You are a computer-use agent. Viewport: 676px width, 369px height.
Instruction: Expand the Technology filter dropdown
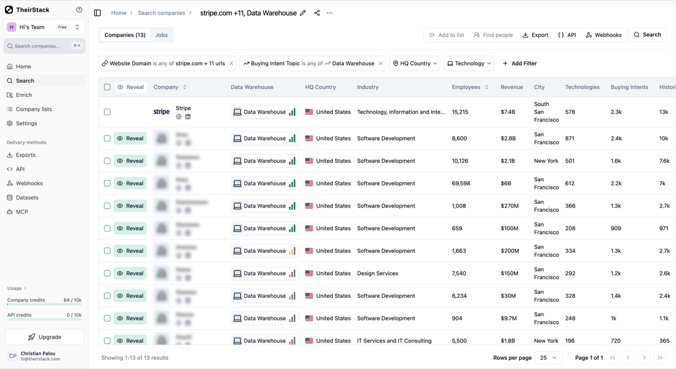tap(469, 63)
